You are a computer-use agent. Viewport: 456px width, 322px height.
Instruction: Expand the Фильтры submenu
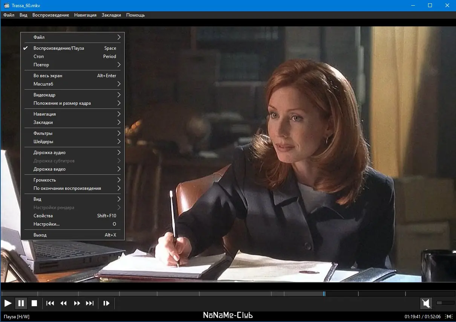point(73,133)
